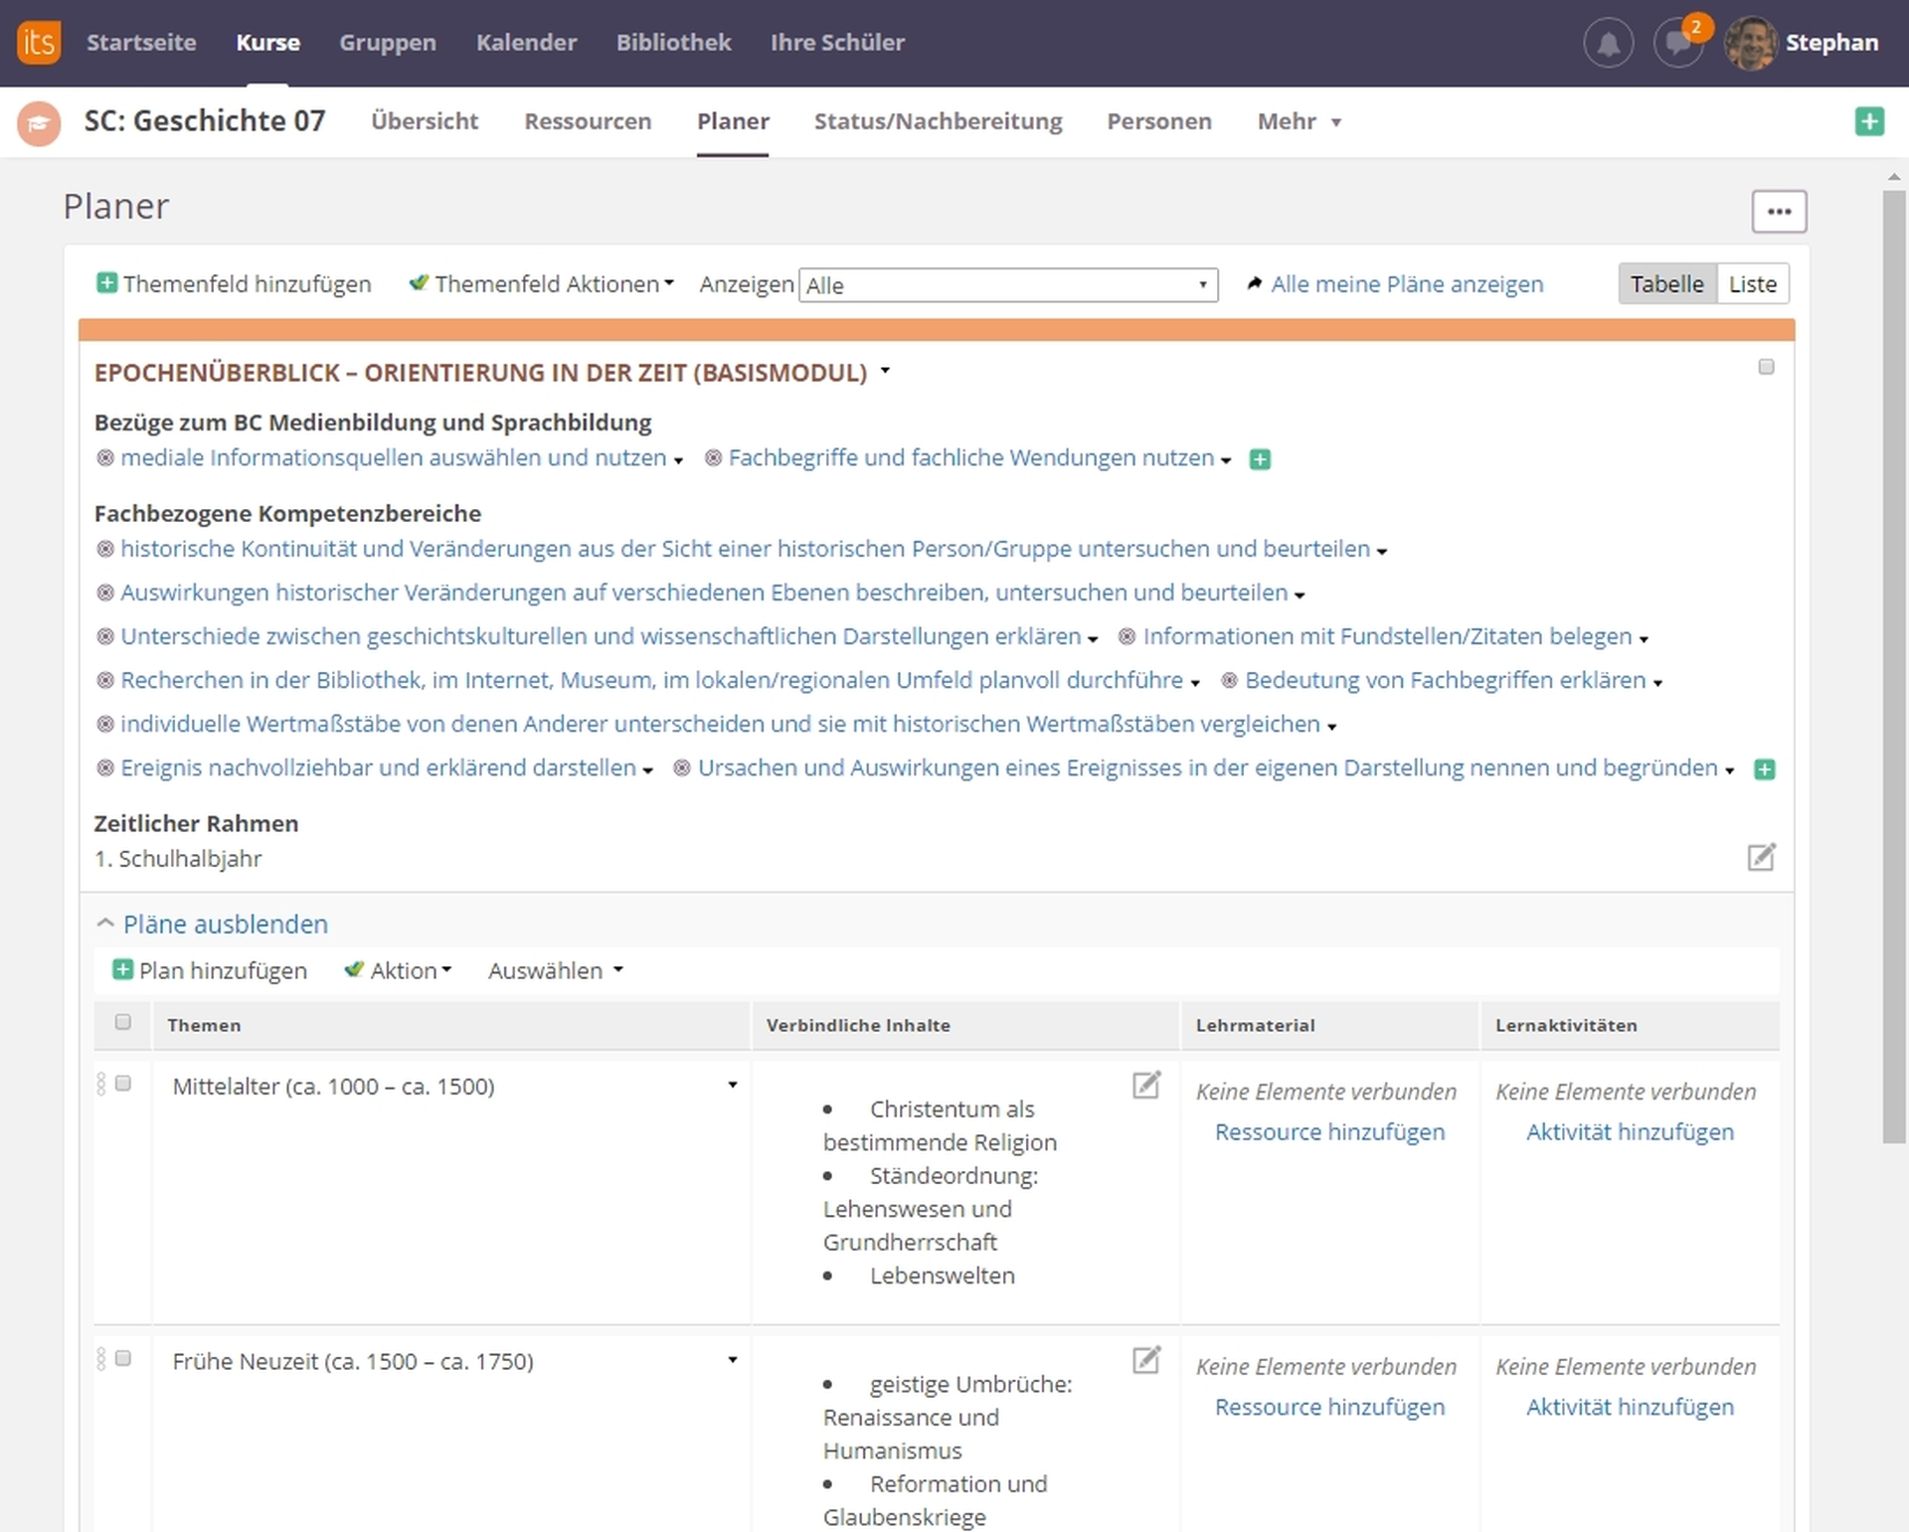Click the green plus icon before Themenfeld hinzufügen
The image size is (1909, 1532).
(106, 283)
